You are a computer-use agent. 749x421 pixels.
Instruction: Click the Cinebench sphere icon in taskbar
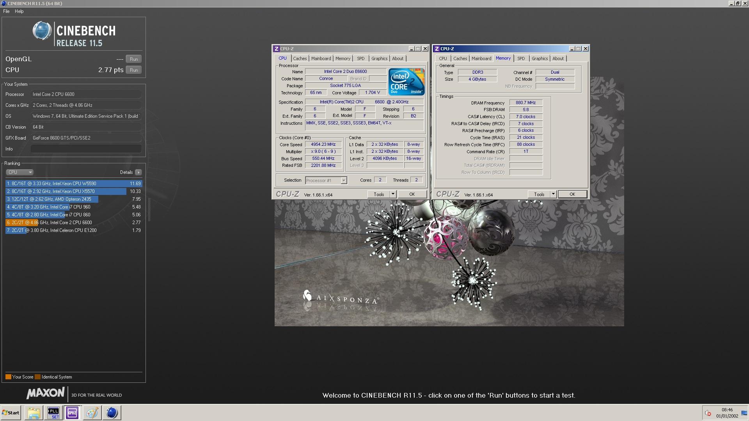[112, 413]
